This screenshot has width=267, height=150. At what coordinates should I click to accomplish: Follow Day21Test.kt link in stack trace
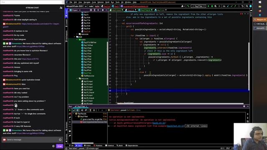pyautogui.click(x=175, y=126)
